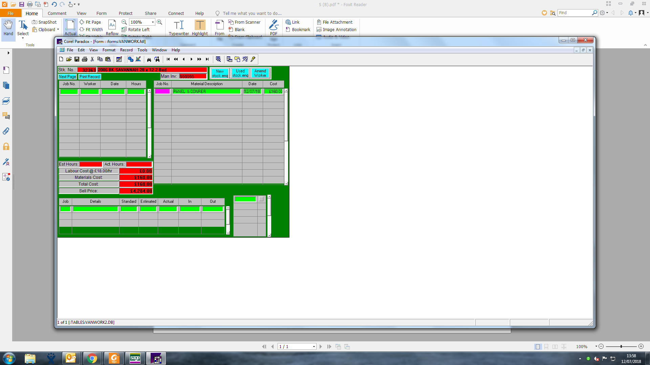Enable facing pages view mode
This screenshot has height=365, width=650.
tap(555, 347)
